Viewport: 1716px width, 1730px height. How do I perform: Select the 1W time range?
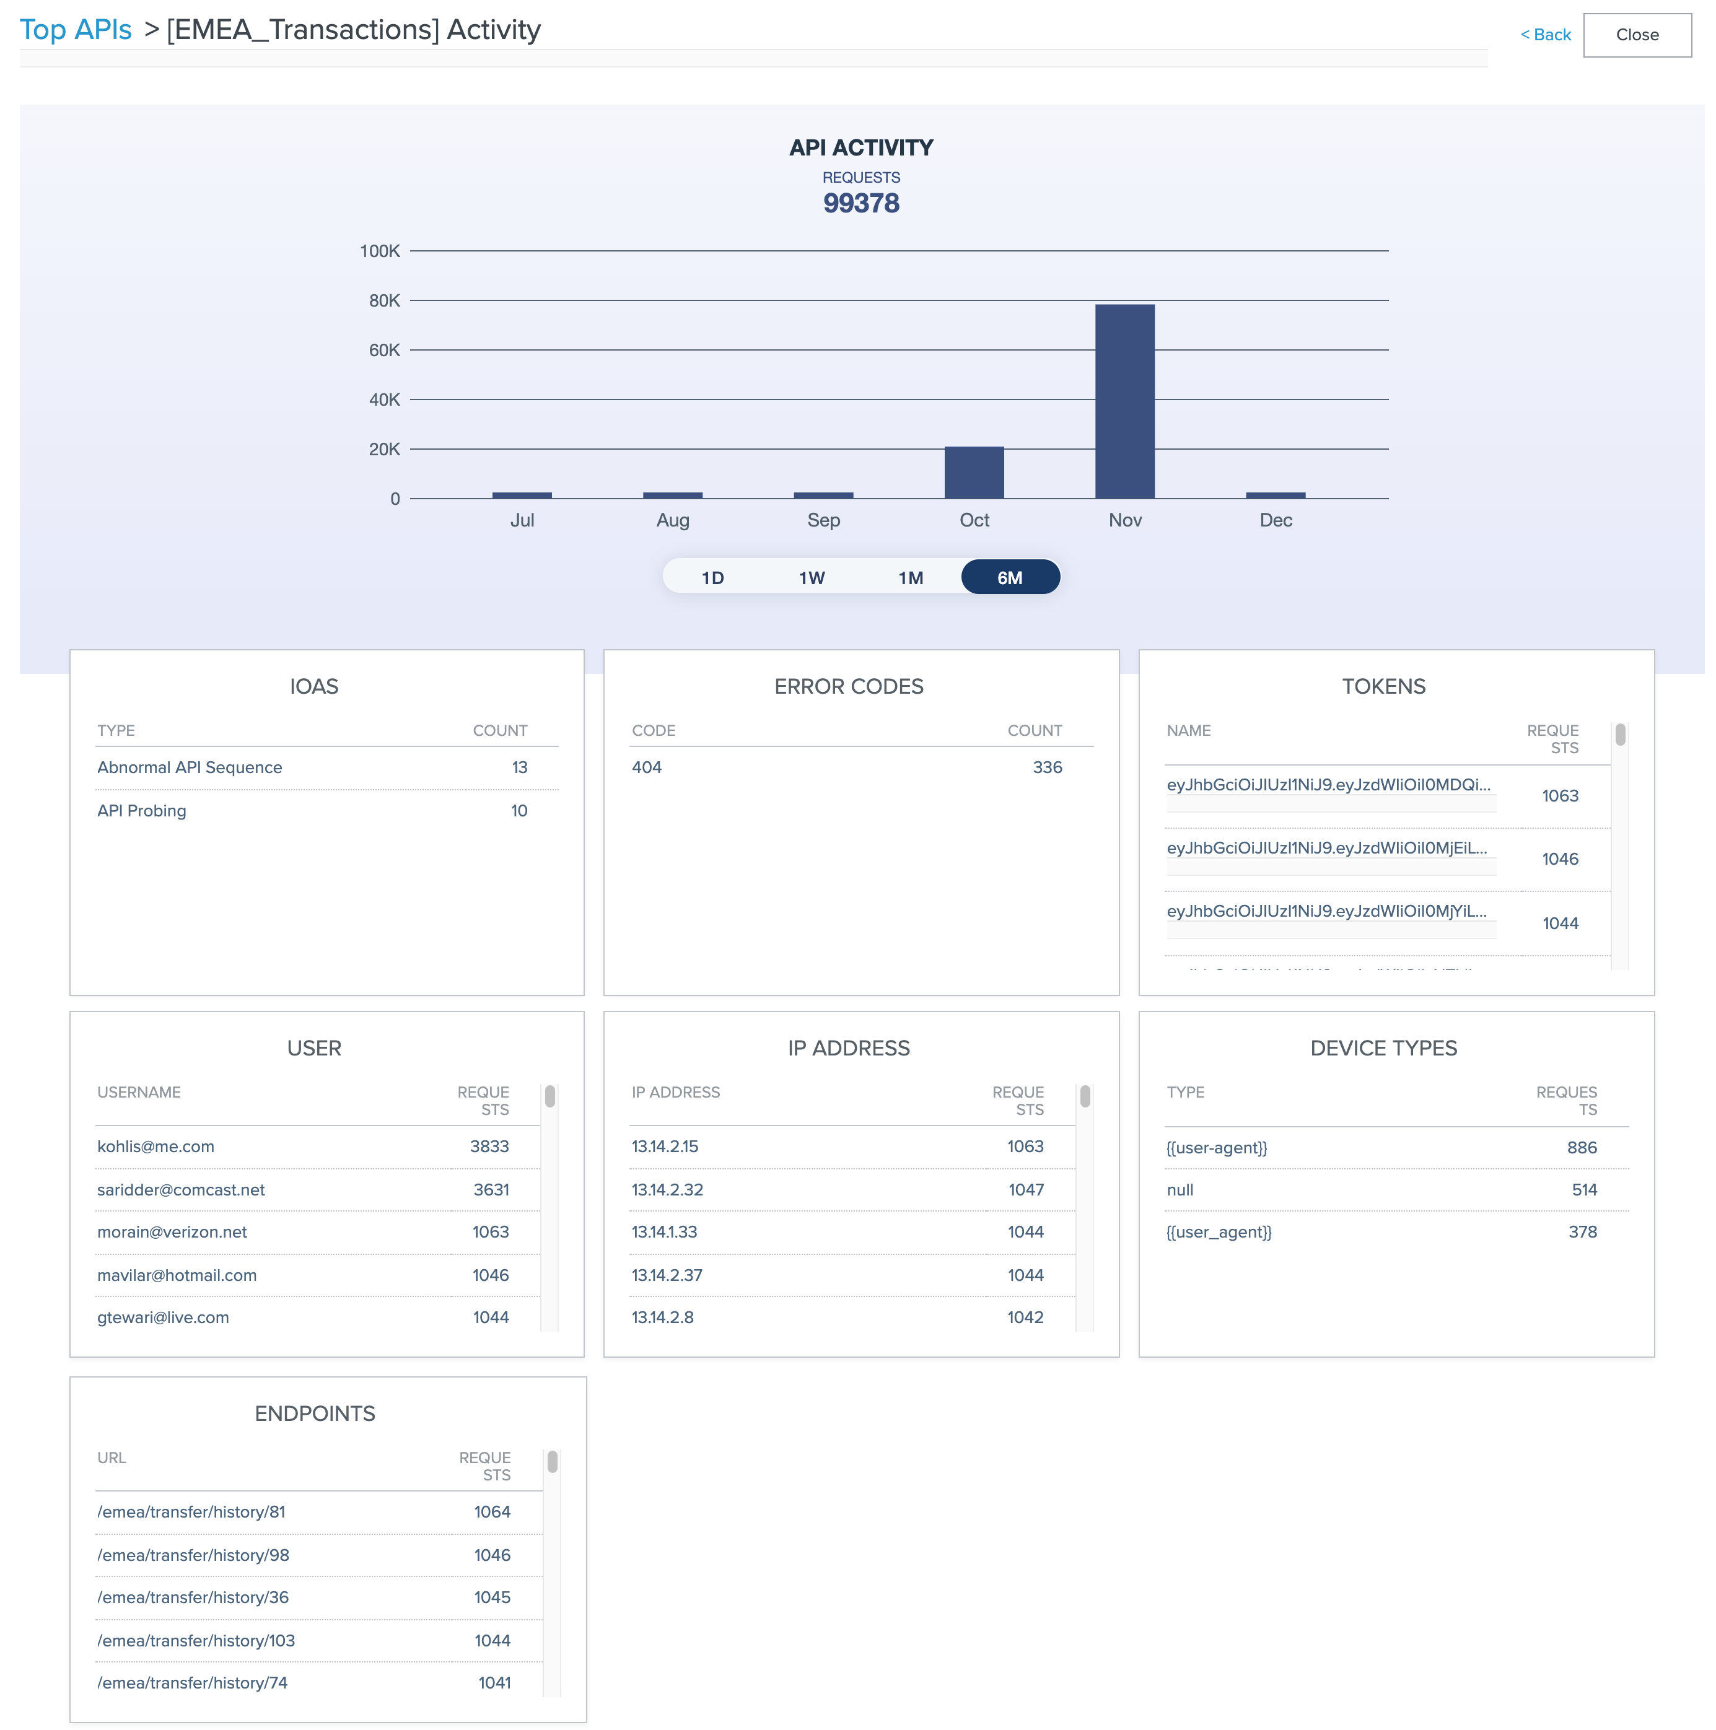(x=812, y=577)
